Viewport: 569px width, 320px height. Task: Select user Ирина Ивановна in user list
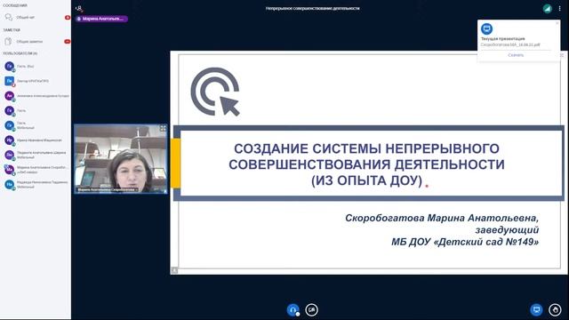click(x=36, y=140)
